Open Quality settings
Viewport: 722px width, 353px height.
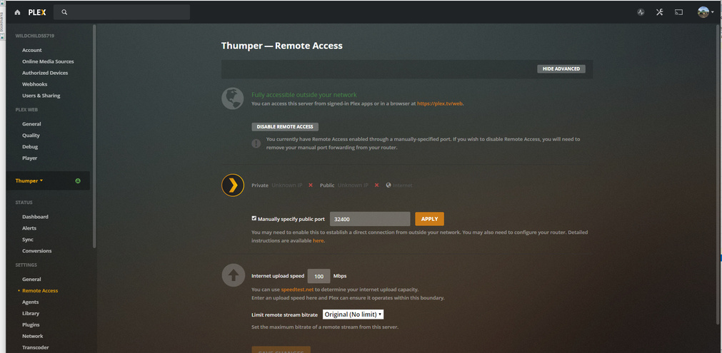point(31,135)
